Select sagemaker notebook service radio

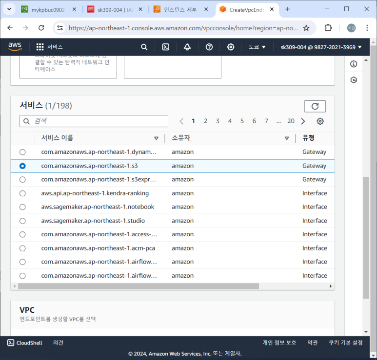point(22,207)
